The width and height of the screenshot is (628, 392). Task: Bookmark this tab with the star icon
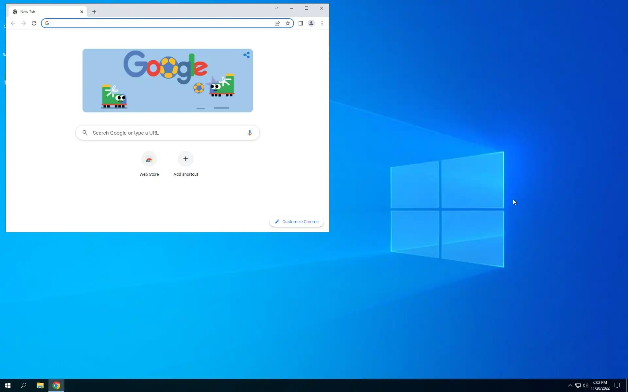click(288, 23)
